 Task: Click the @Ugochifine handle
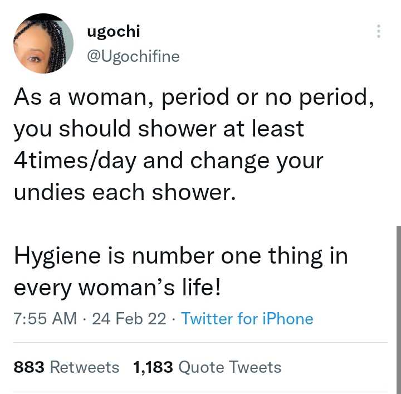click(x=133, y=56)
